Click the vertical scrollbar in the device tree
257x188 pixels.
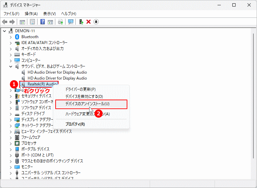(254, 96)
